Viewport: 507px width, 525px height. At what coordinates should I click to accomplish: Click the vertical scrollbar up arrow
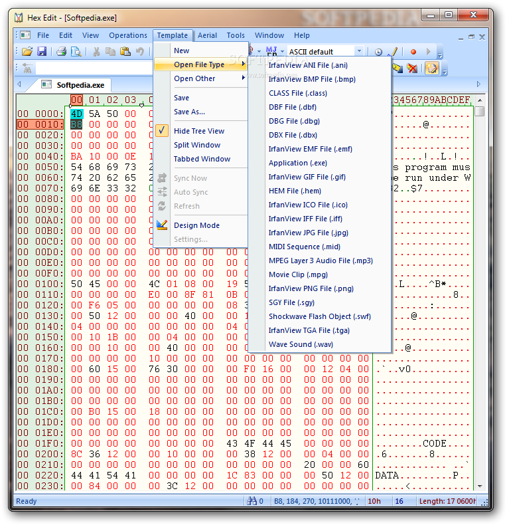point(480,100)
